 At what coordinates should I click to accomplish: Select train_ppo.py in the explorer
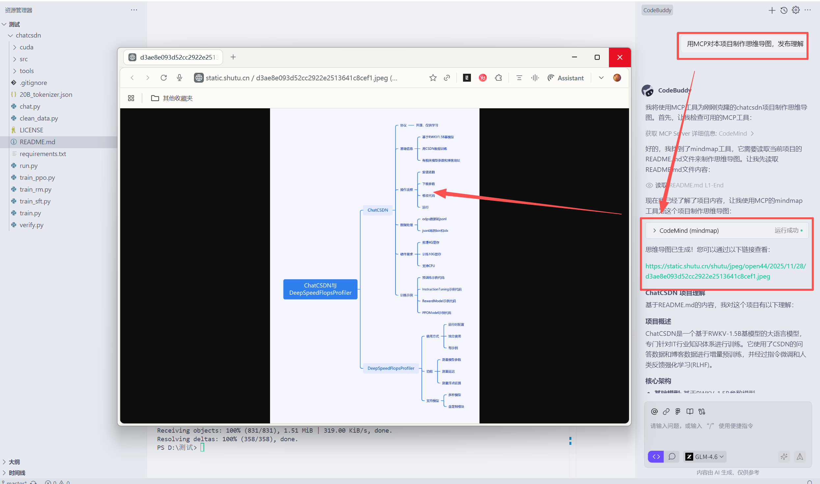click(37, 177)
